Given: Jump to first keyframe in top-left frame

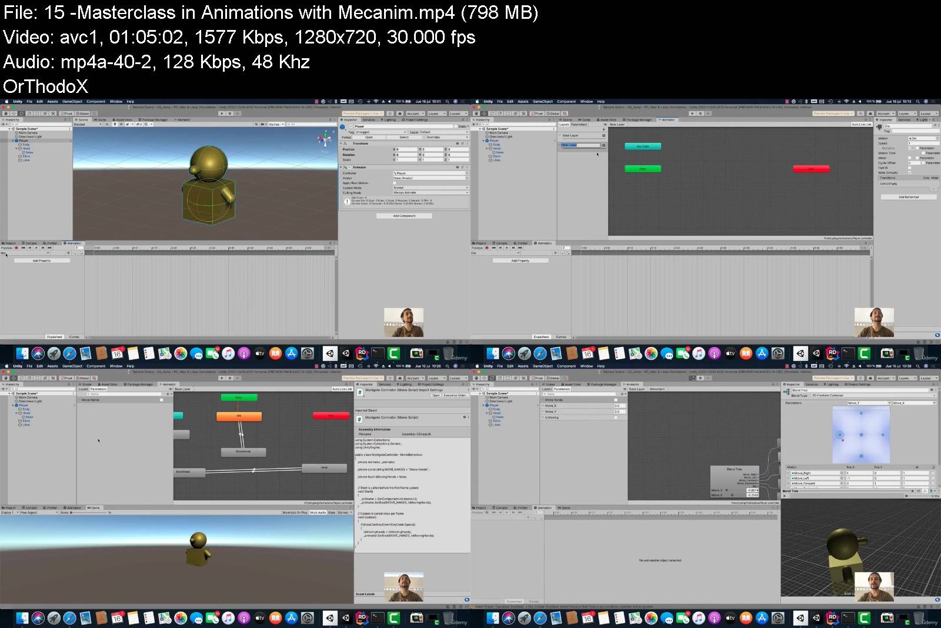Looking at the screenshot, I should (x=23, y=248).
